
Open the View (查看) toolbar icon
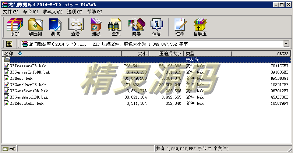point(76,27)
